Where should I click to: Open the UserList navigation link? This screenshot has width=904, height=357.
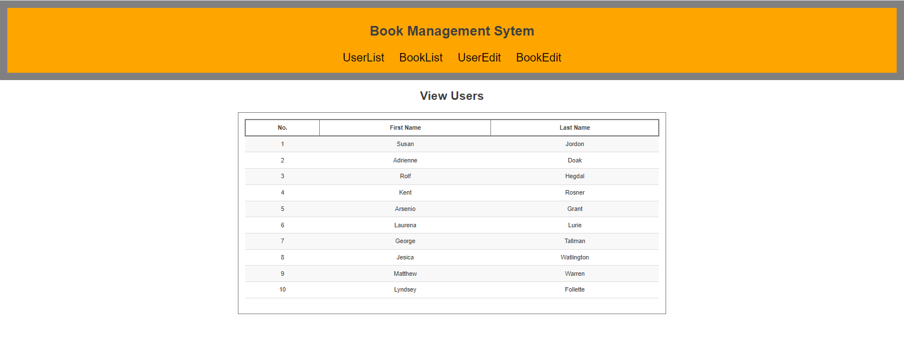pyautogui.click(x=363, y=58)
